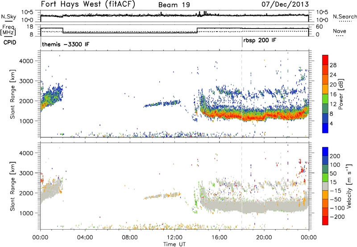The width and height of the screenshot is (357, 247).
Task: Click the '12:00' time tick label
Action: pyautogui.click(x=174, y=238)
